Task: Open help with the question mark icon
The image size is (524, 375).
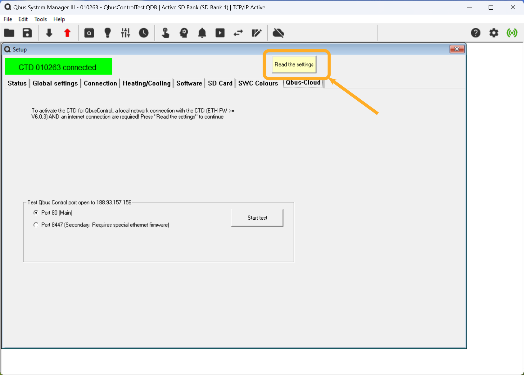Action: (476, 33)
